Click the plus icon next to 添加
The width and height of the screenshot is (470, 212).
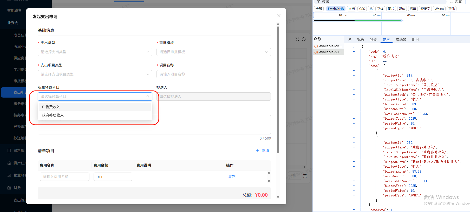(258, 151)
